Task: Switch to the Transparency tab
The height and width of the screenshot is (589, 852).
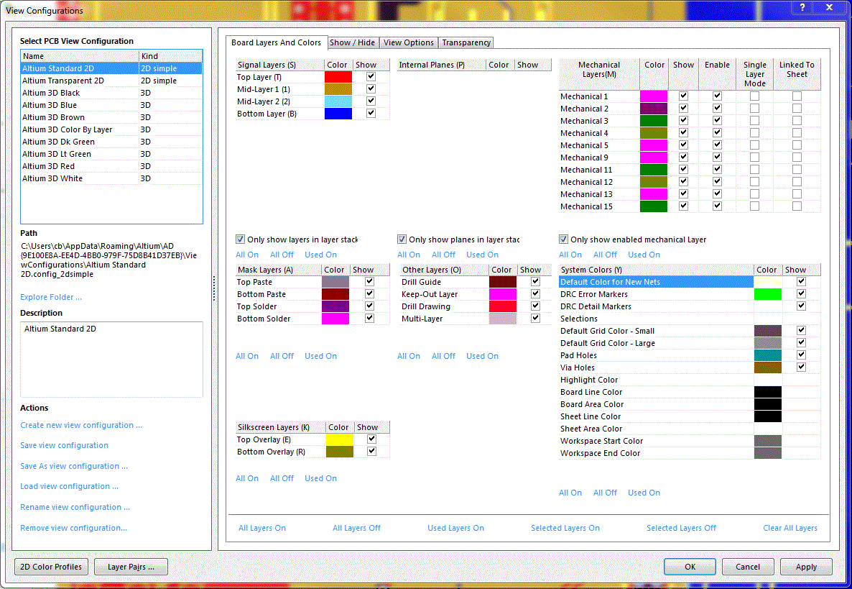Action: click(x=466, y=42)
